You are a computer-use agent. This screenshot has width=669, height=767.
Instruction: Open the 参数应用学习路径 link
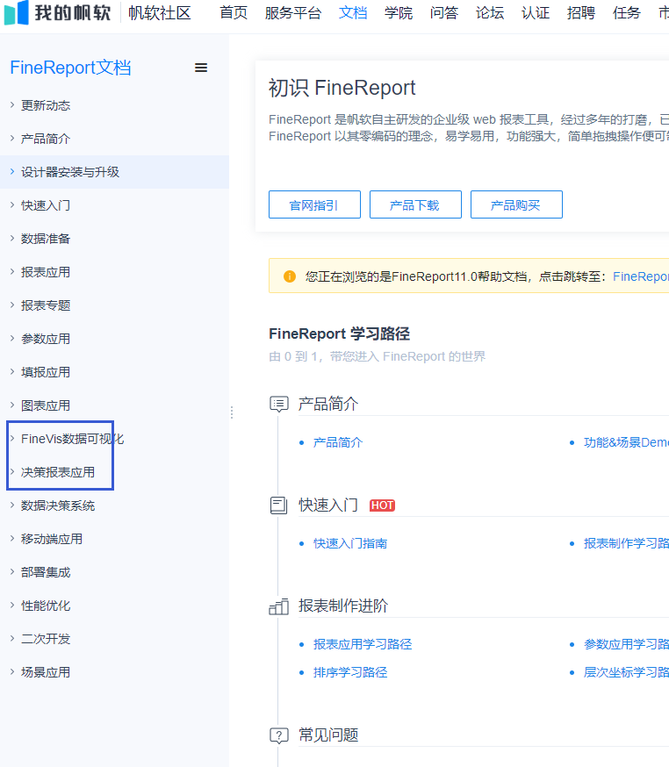click(626, 644)
